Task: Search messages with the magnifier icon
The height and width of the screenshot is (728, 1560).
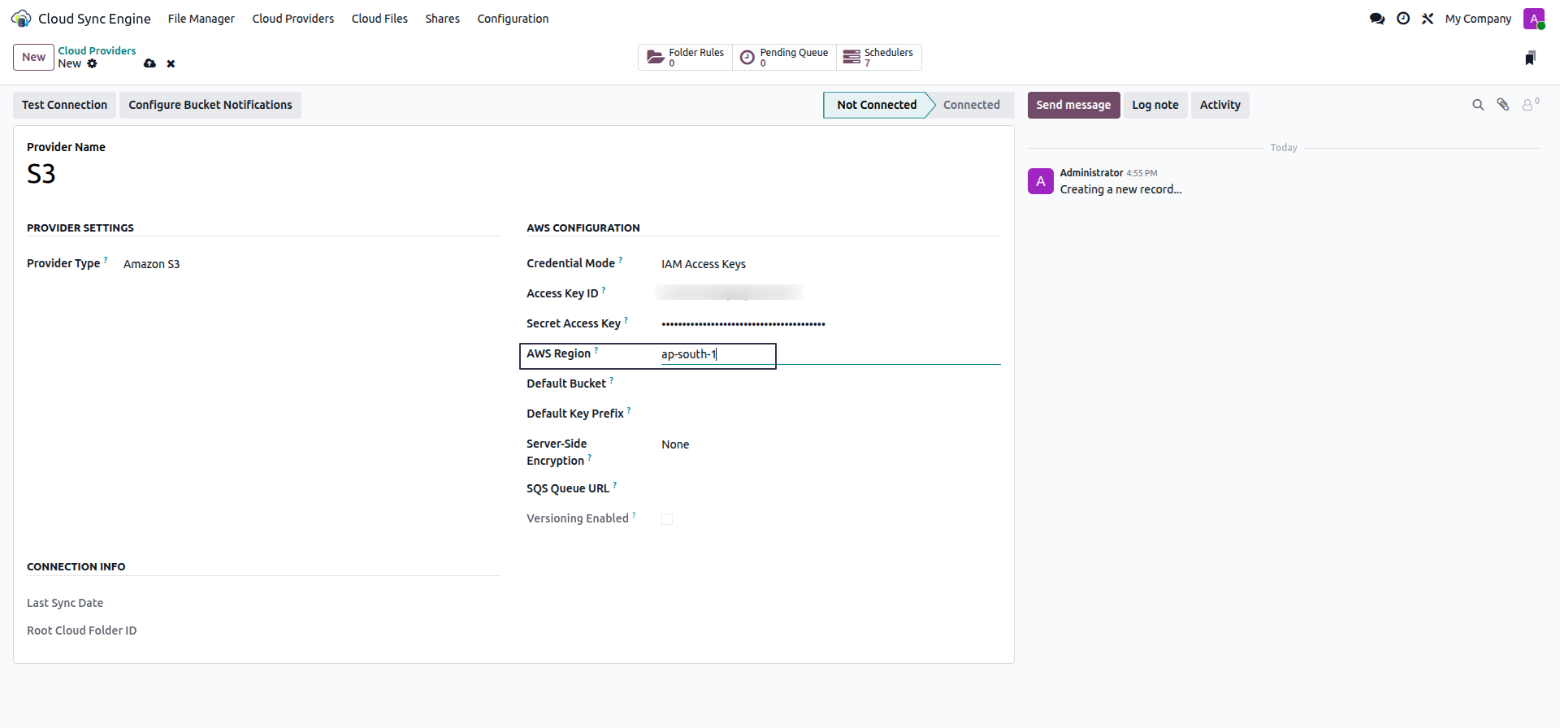Action: [1478, 105]
